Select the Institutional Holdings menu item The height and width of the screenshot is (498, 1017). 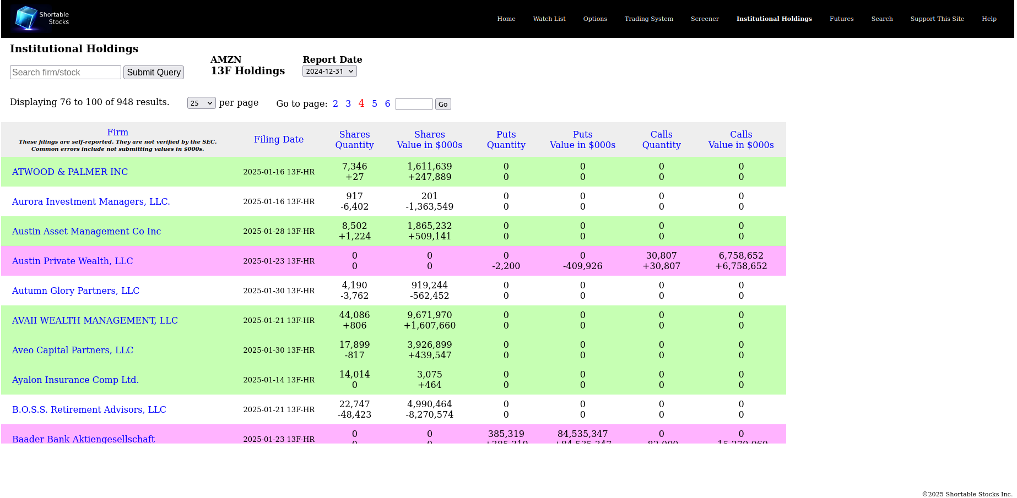pos(774,19)
